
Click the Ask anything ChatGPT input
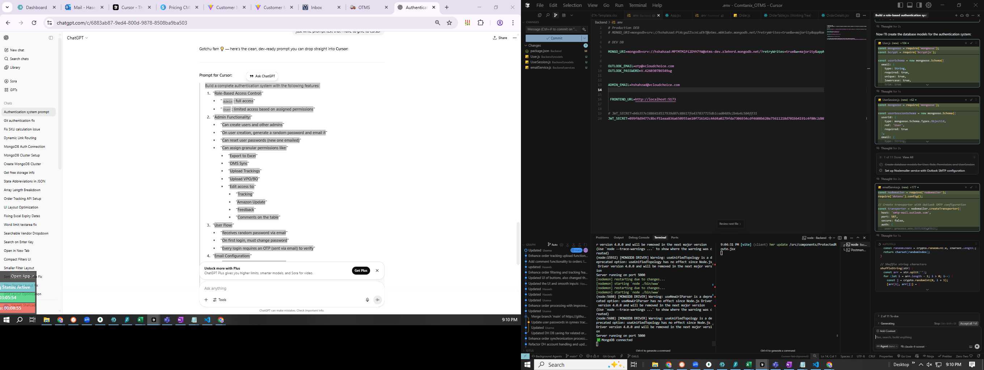point(292,288)
